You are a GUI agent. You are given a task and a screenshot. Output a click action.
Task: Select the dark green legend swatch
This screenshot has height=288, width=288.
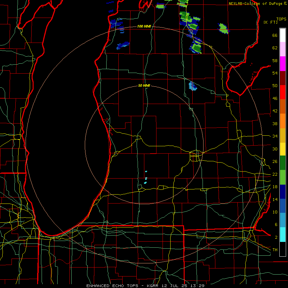[x=283, y=163]
